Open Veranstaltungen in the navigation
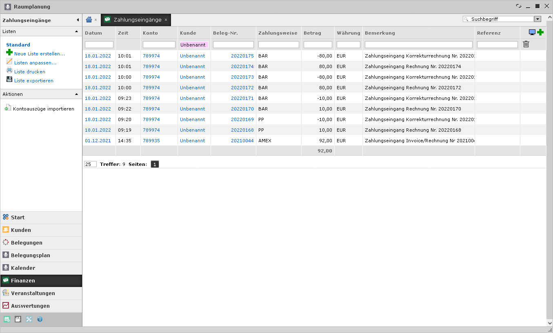 [x=41, y=293]
